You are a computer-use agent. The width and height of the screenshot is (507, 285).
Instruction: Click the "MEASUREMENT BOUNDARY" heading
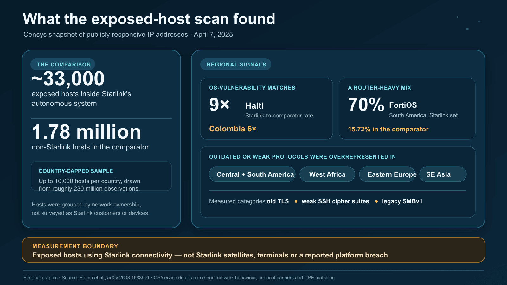pos(75,246)
